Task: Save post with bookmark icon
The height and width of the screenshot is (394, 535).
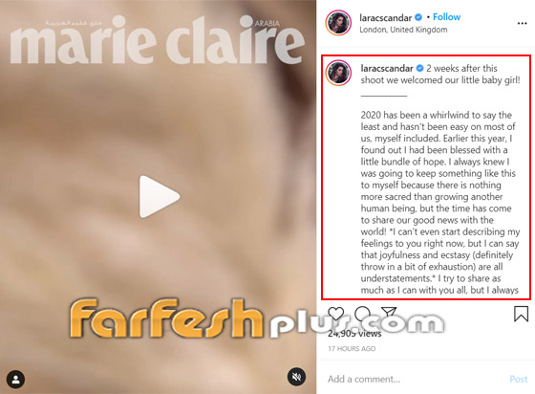Action: coord(521,314)
